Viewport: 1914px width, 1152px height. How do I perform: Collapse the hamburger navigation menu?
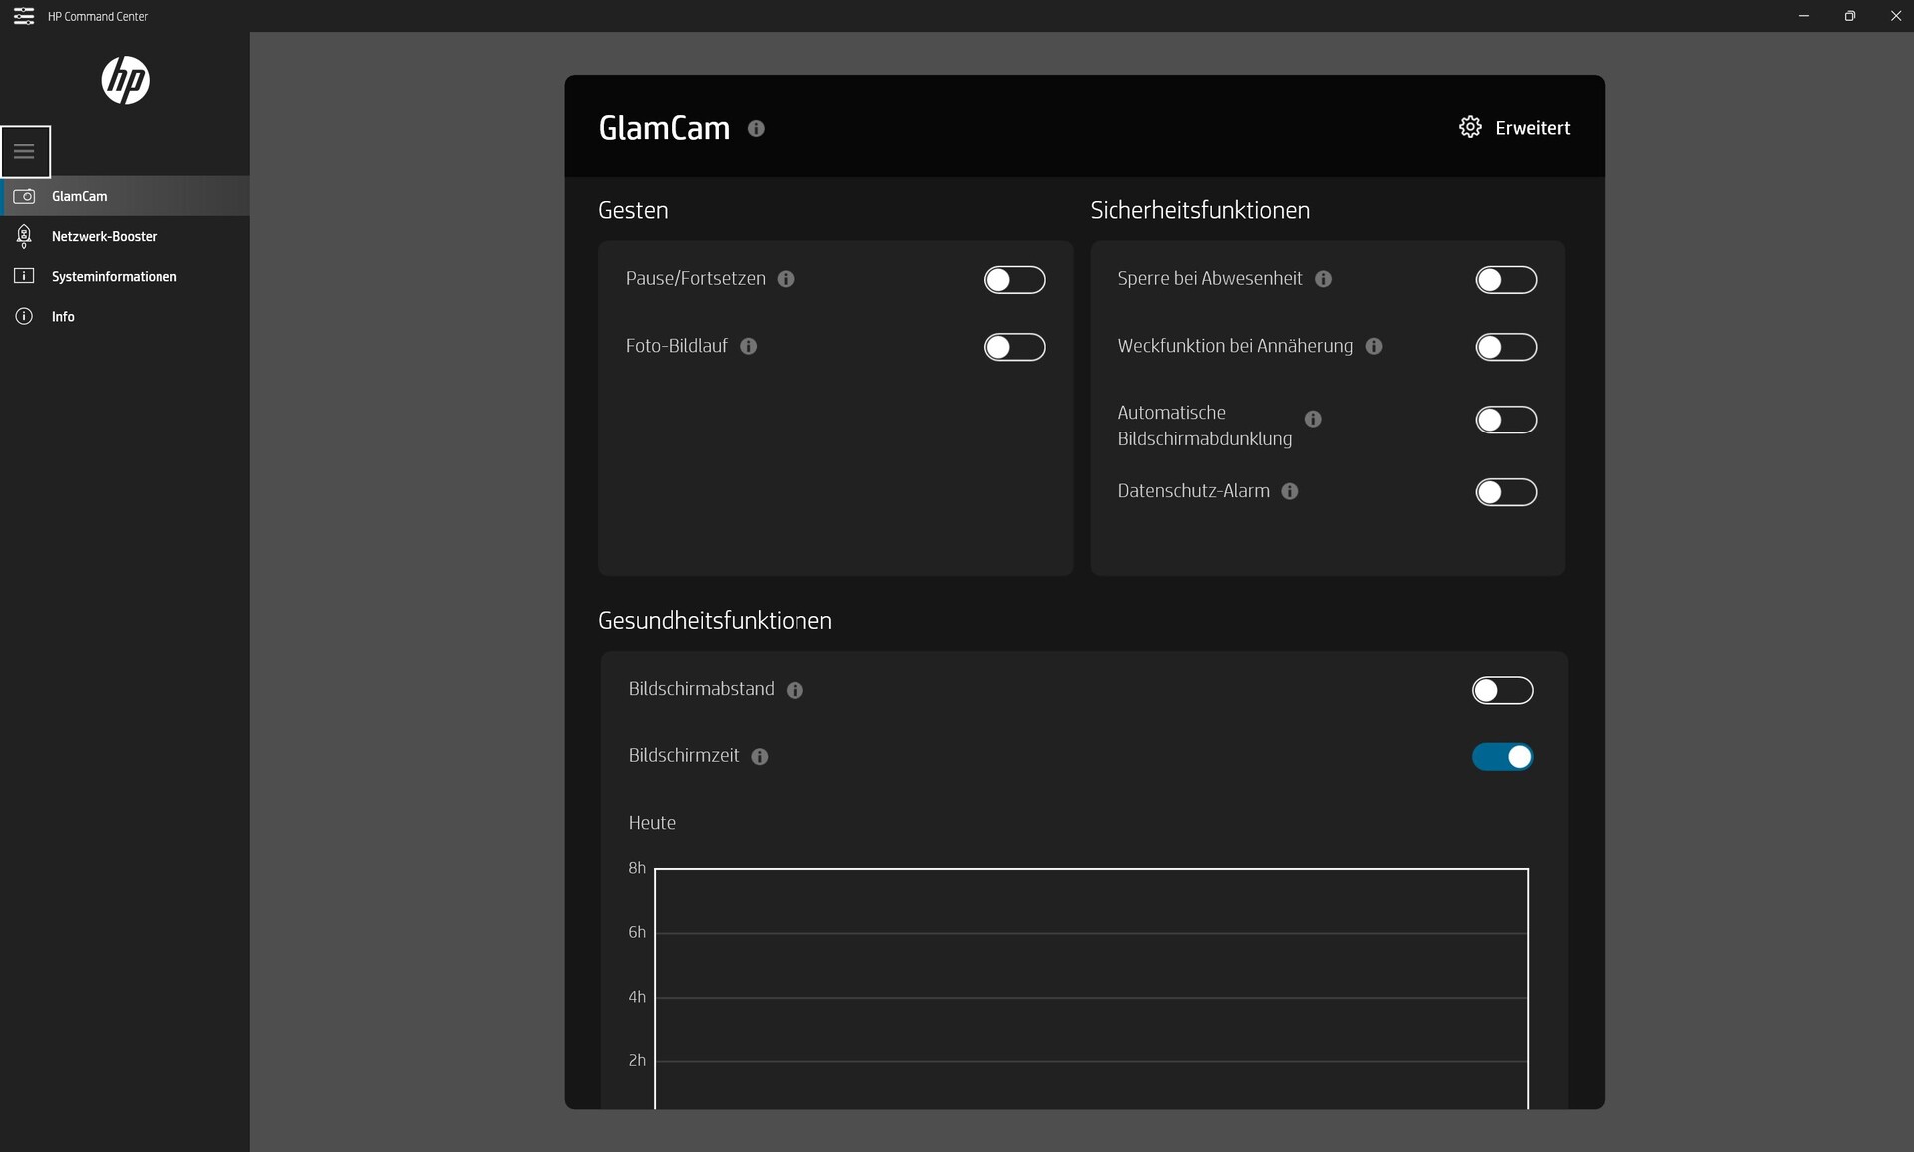point(25,151)
